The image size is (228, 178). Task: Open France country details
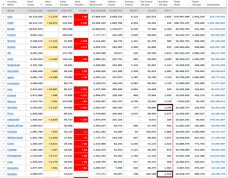[x=11, y=35]
